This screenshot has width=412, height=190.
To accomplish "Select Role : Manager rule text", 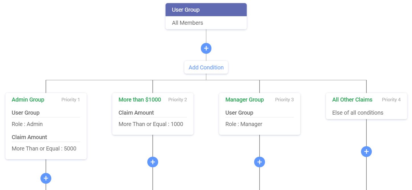I will coord(244,124).
